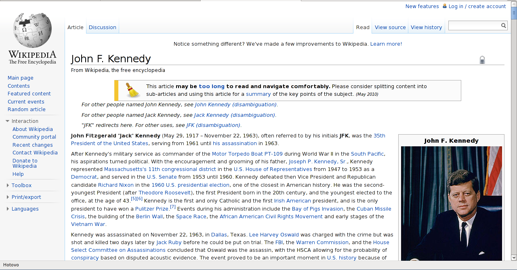The height and width of the screenshot is (270, 517).
Task: Open Massachusetts's 11th congressional district link
Action: tap(160, 169)
